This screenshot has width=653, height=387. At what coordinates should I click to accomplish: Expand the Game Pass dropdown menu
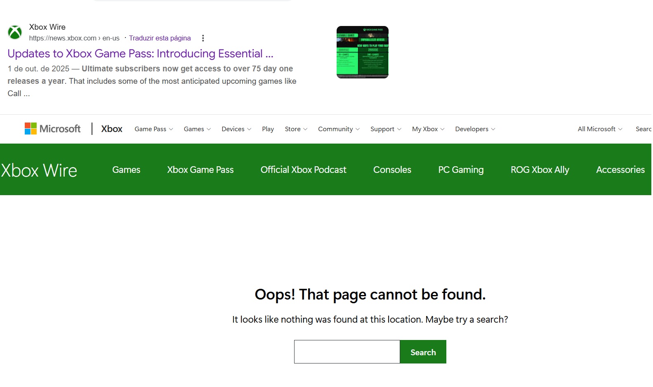(x=153, y=129)
